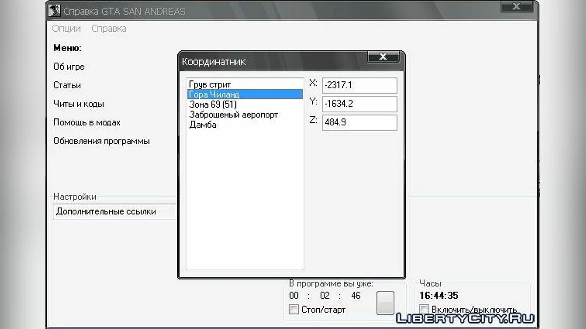Go to the Статьи section
The image size is (586, 329).
pyautogui.click(x=67, y=85)
